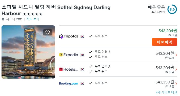Click the Booking.com logo
The image size is (180, 96).
pyautogui.click(x=69, y=83)
